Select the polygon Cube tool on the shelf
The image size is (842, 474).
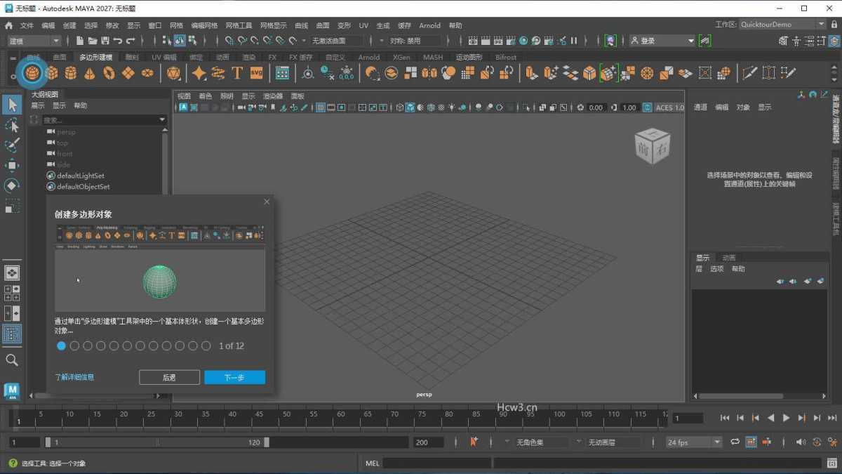pyautogui.click(x=51, y=72)
